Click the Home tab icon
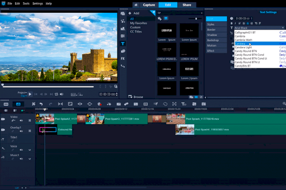Image resolution: width=286 pixels, height=190 pixels. [136, 5]
